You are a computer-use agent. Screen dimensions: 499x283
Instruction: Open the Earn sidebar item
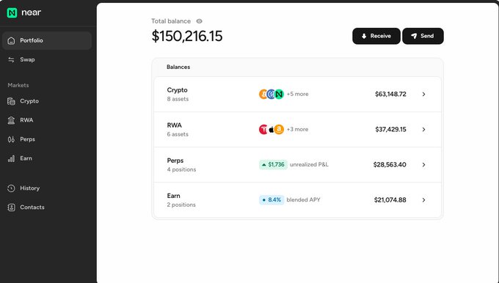pos(47,158)
